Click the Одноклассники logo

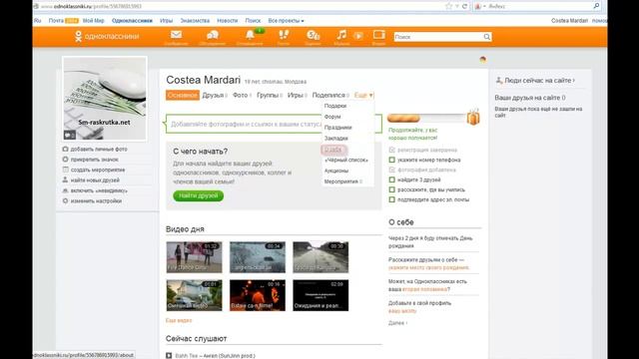point(107,36)
